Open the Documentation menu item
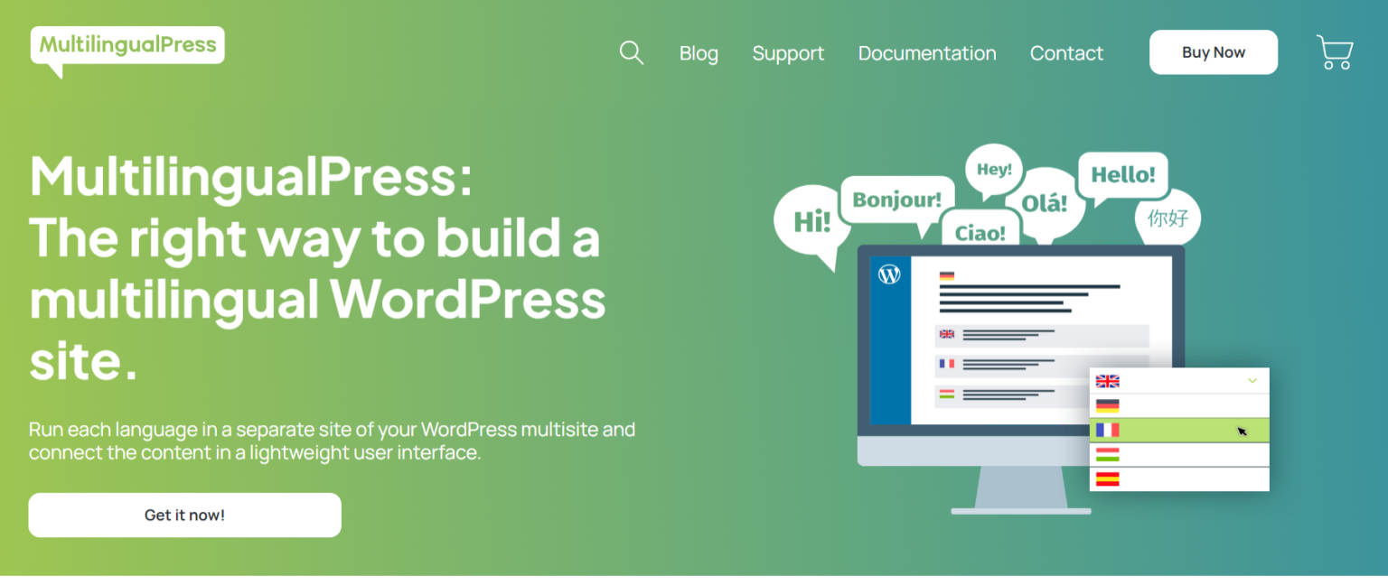 coord(926,53)
